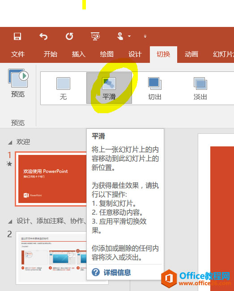The image size is (234, 291).
Task: Click the Undo arrow icon
Action: [x=43, y=36]
